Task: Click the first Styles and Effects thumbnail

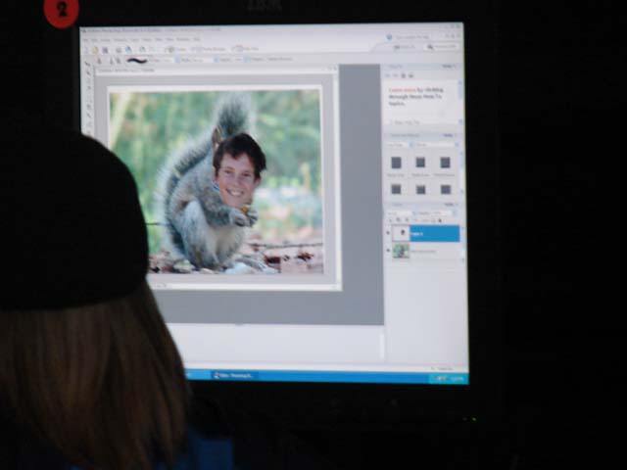Action: coord(397,163)
